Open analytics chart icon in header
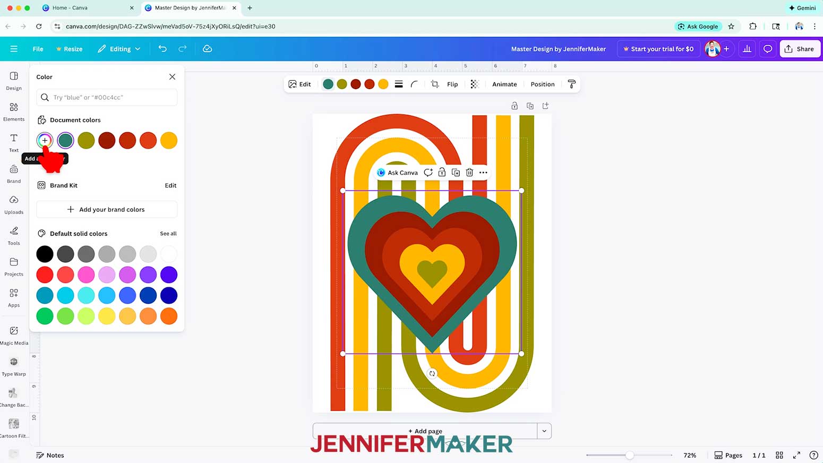Viewport: 823px width, 463px height. [747, 49]
